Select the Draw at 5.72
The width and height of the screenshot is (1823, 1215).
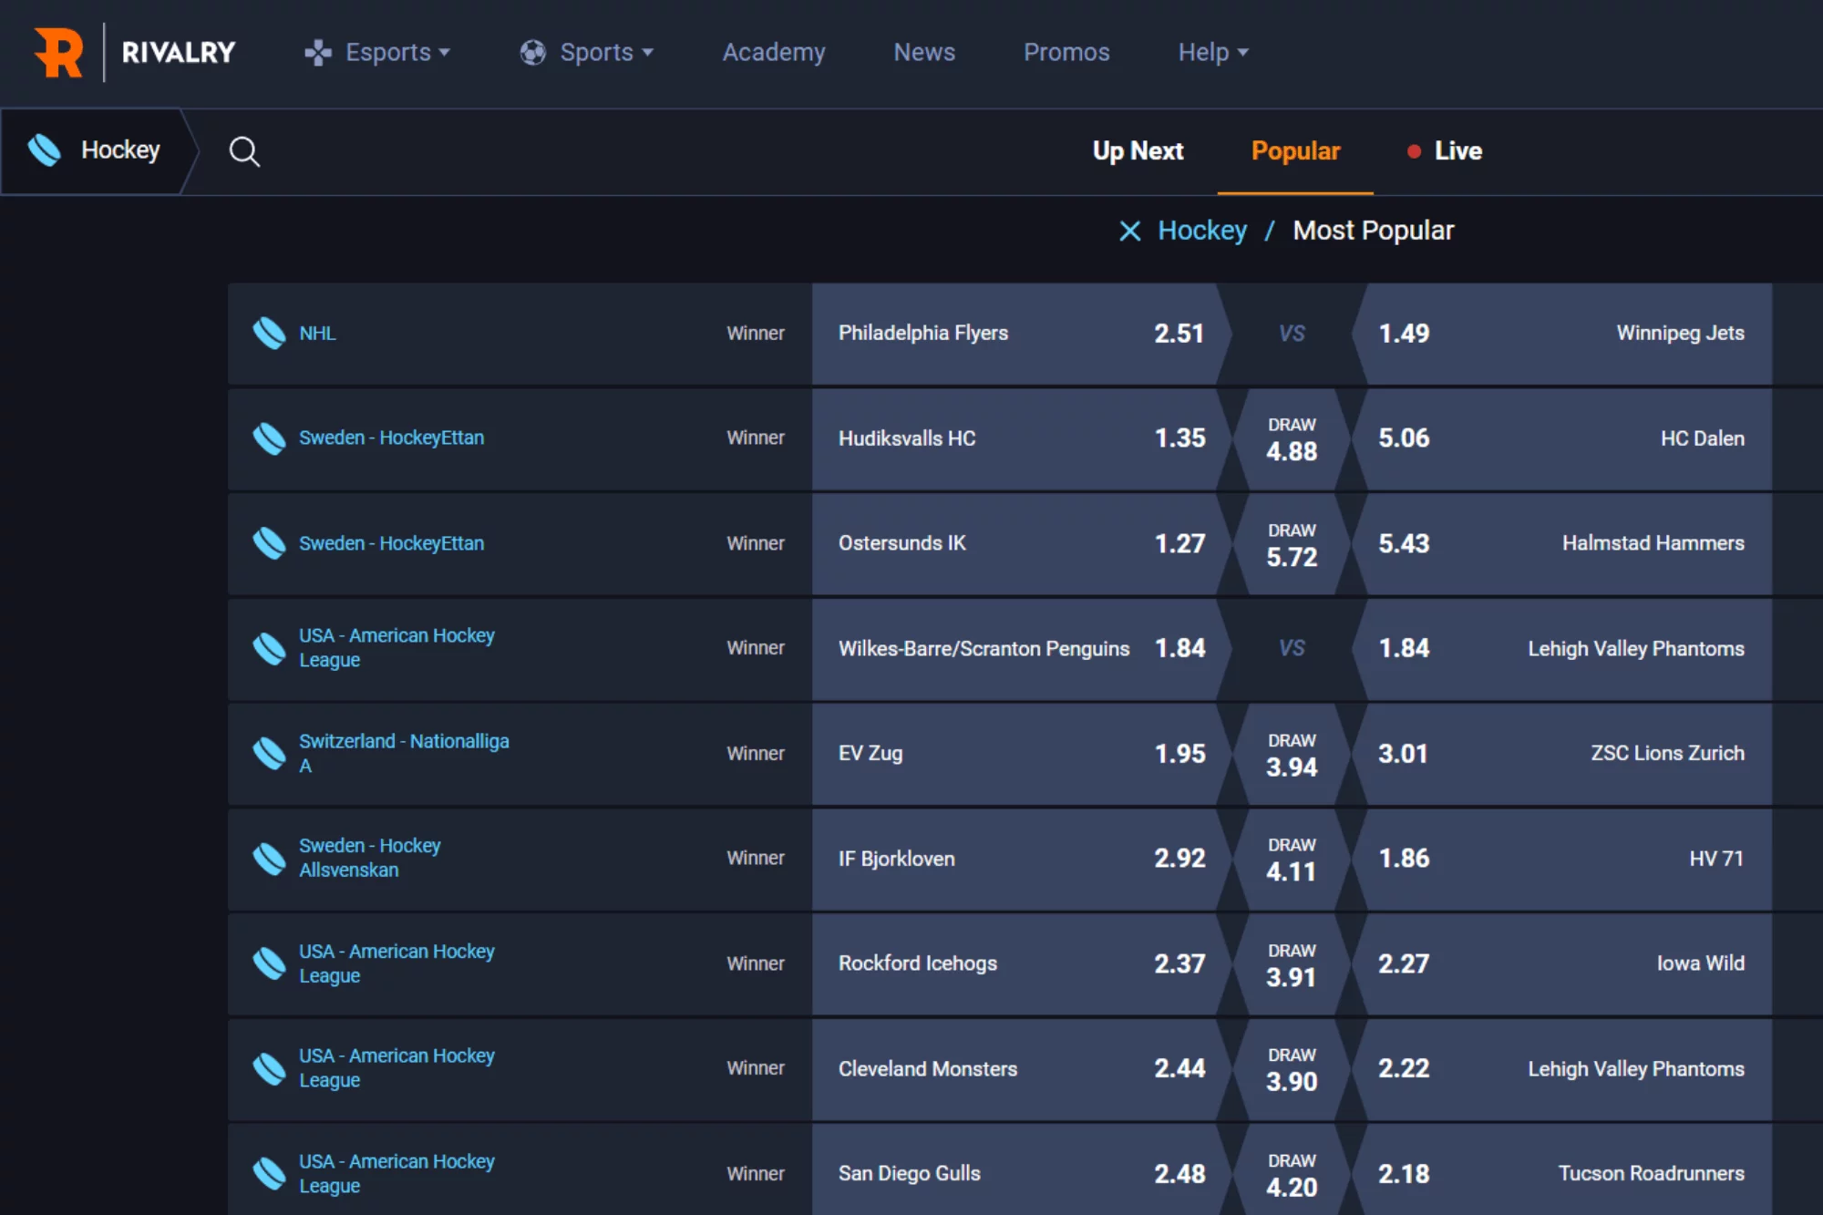[1292, 543]
